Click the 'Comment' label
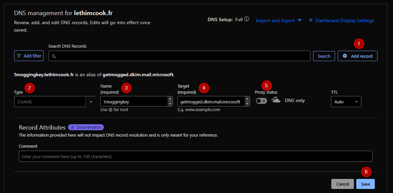This screenshot has width=393, height=193. click(28, 146)
